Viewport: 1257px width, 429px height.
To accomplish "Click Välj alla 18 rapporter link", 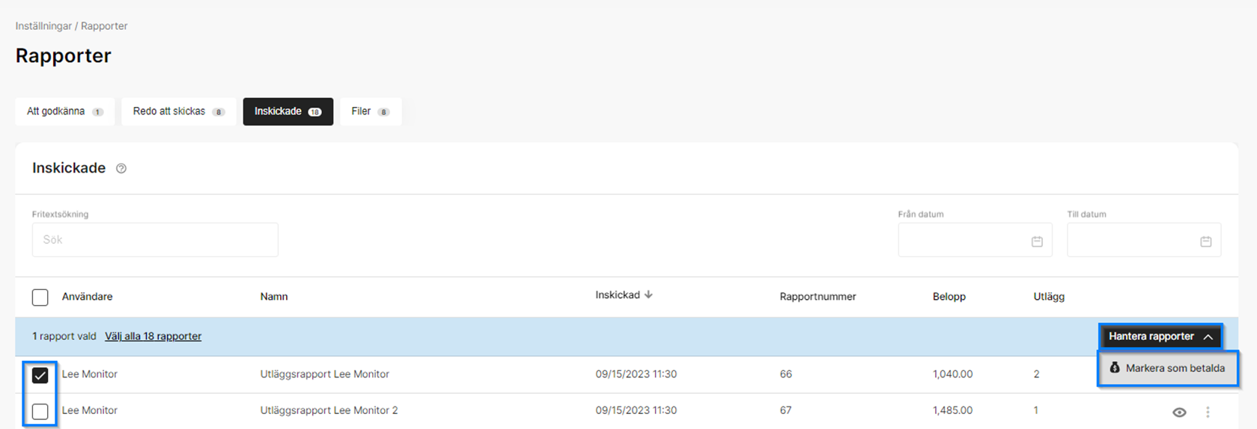I will tap(153, 336).
